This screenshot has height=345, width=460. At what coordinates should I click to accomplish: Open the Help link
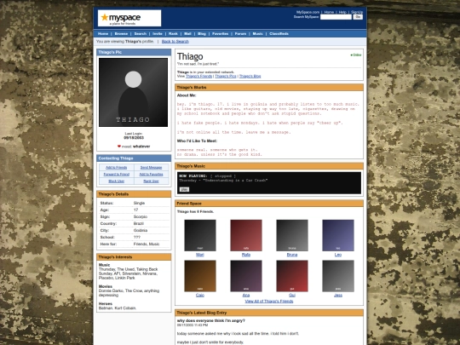click(342, 12)
